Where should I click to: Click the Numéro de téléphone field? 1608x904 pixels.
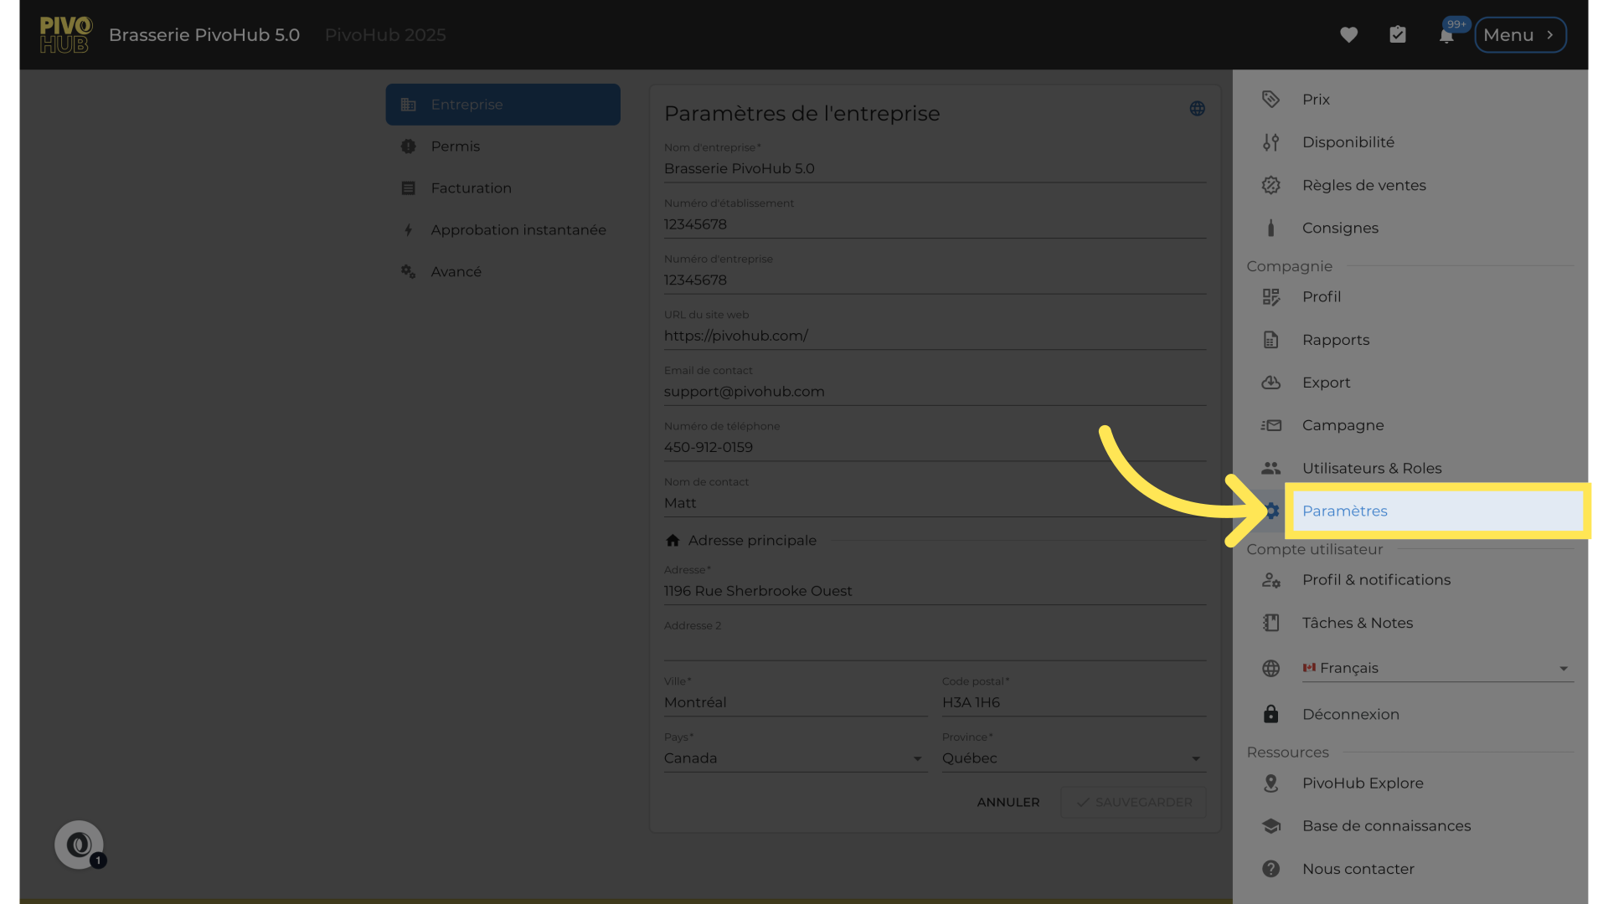[935, 448]
